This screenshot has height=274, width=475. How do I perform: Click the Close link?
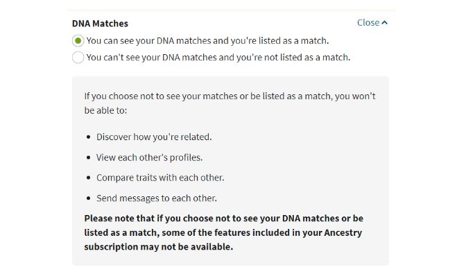(x=372, y=23)
